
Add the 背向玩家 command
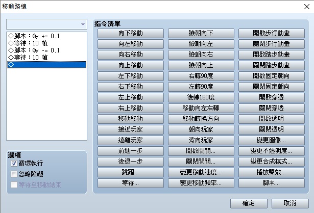tap(201, 140)
